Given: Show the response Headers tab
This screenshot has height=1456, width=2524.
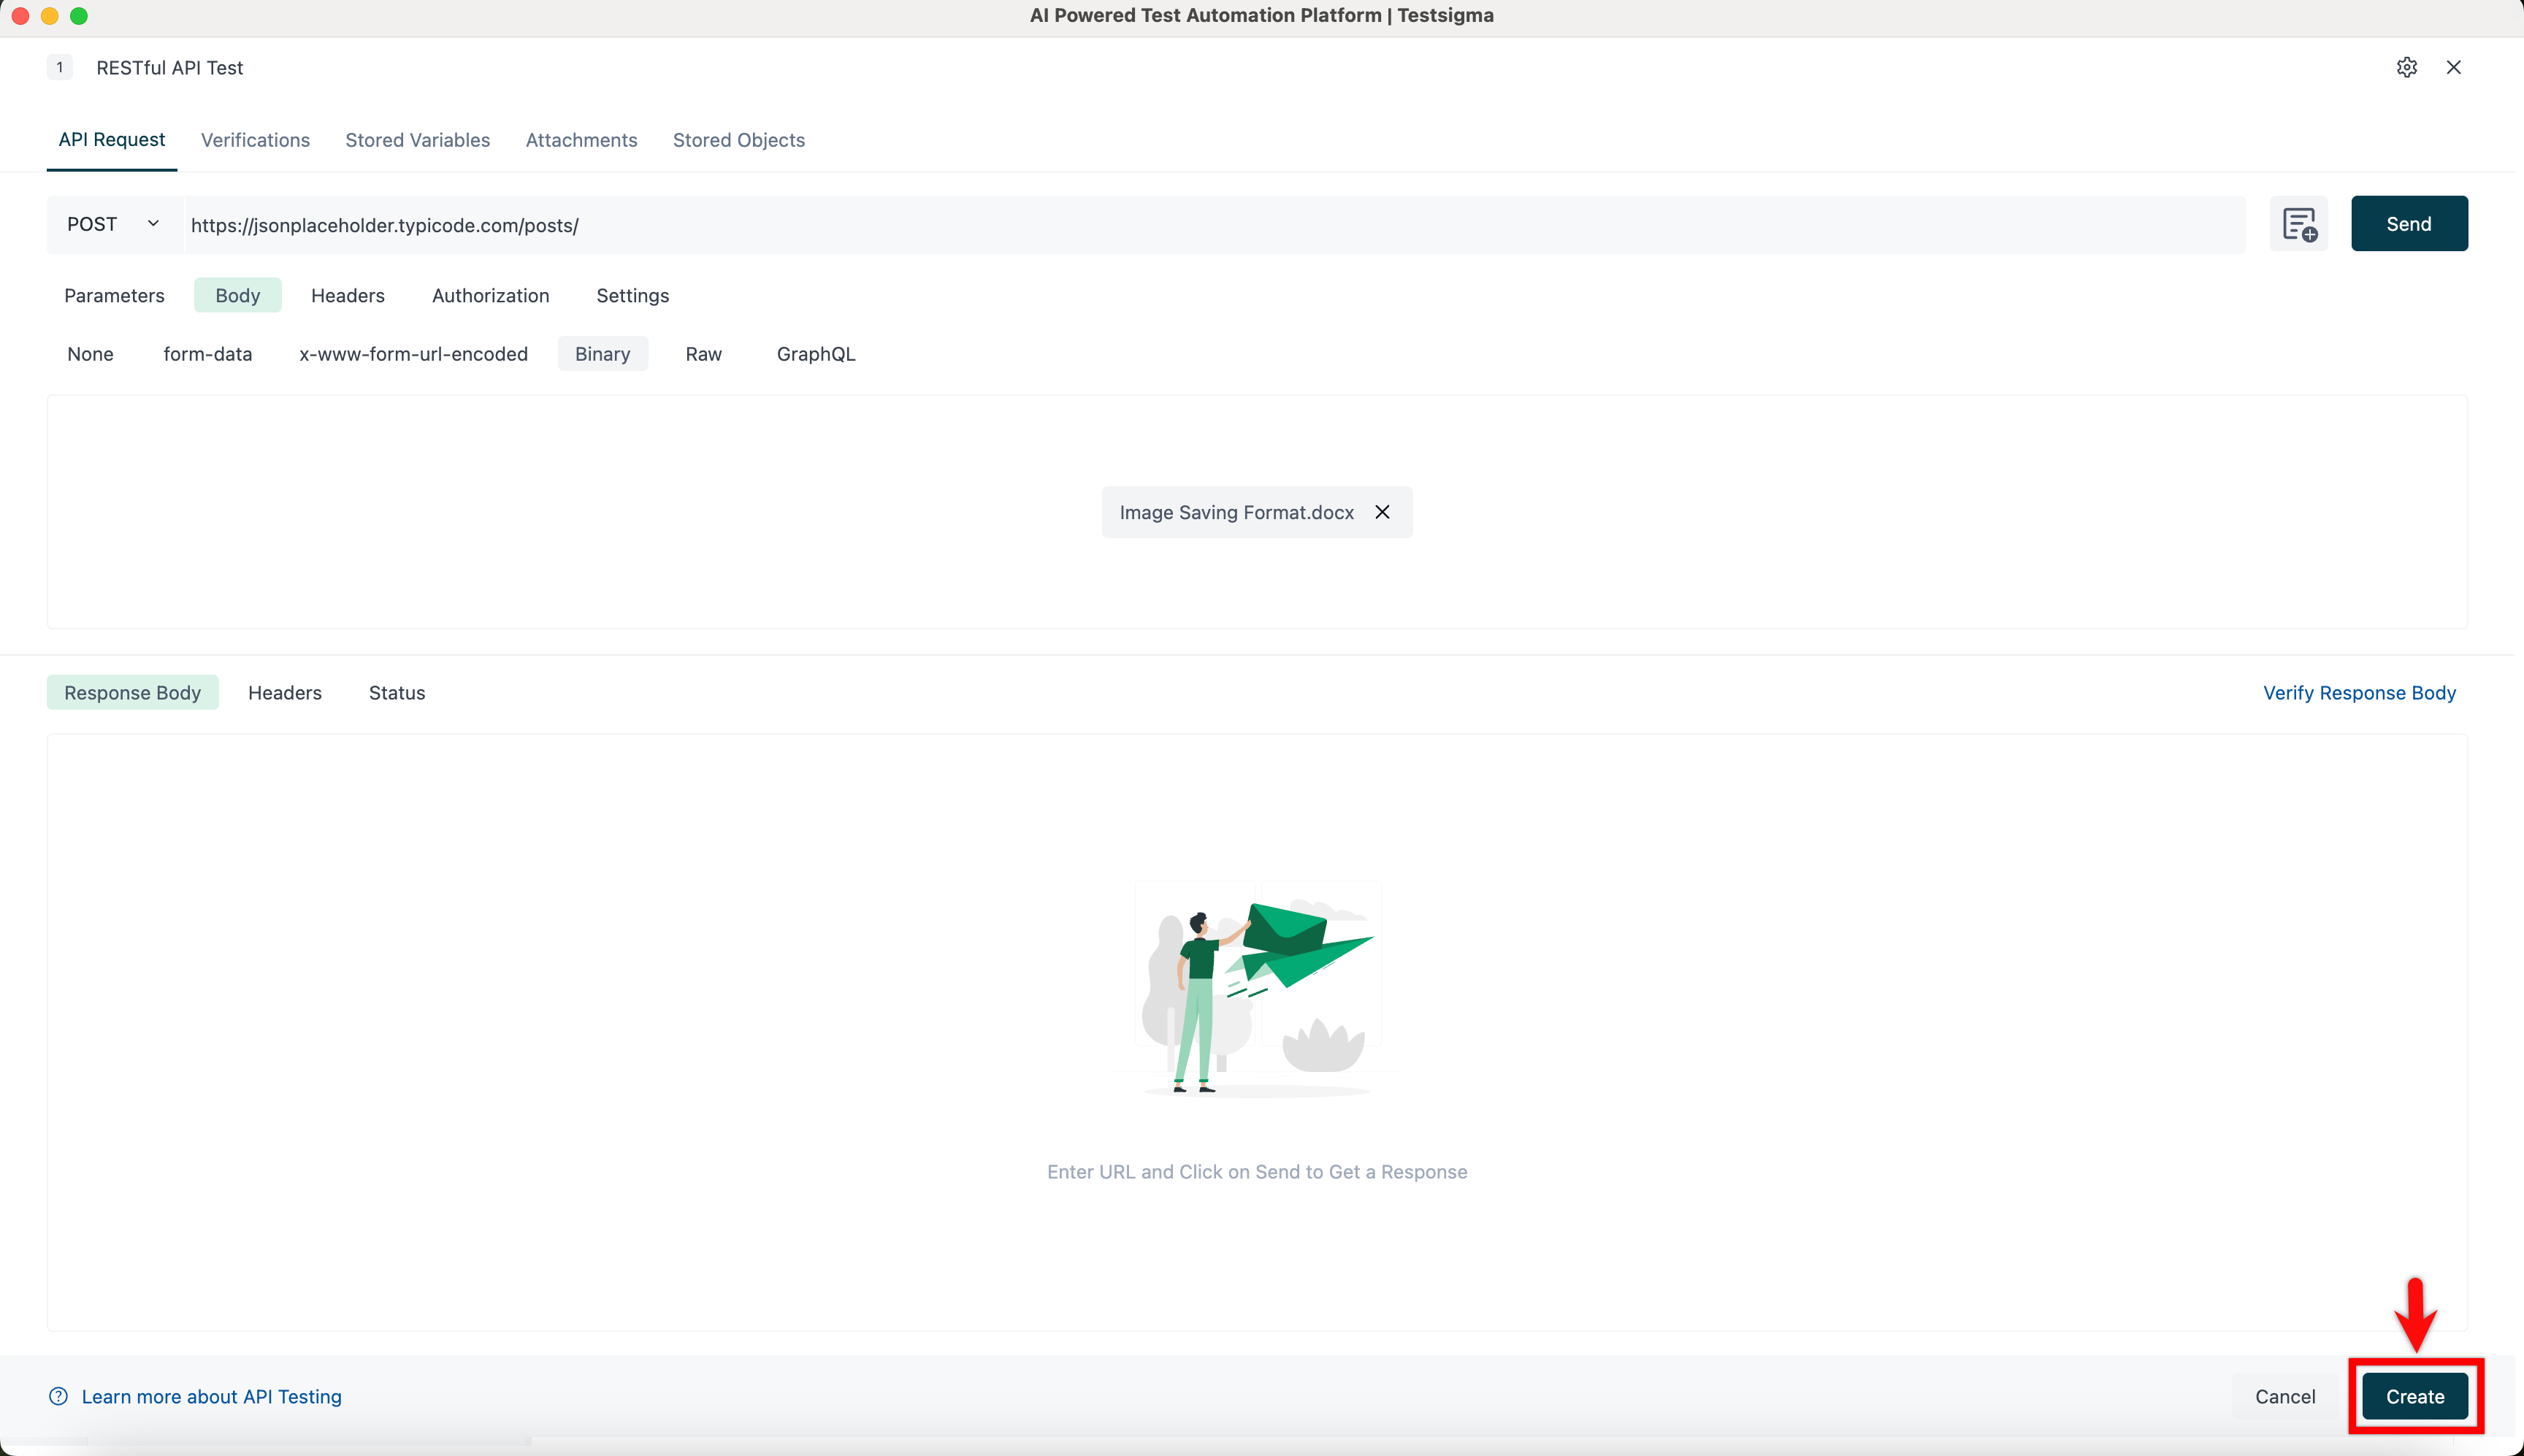Looking at the screenshot, I should pos(285,693).
